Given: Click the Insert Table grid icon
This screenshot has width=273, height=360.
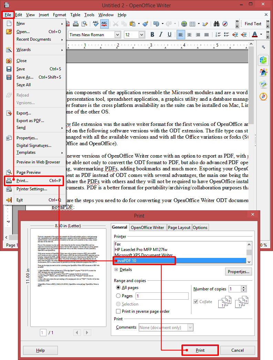Looking at the screenshot, I should pos(192,24).
